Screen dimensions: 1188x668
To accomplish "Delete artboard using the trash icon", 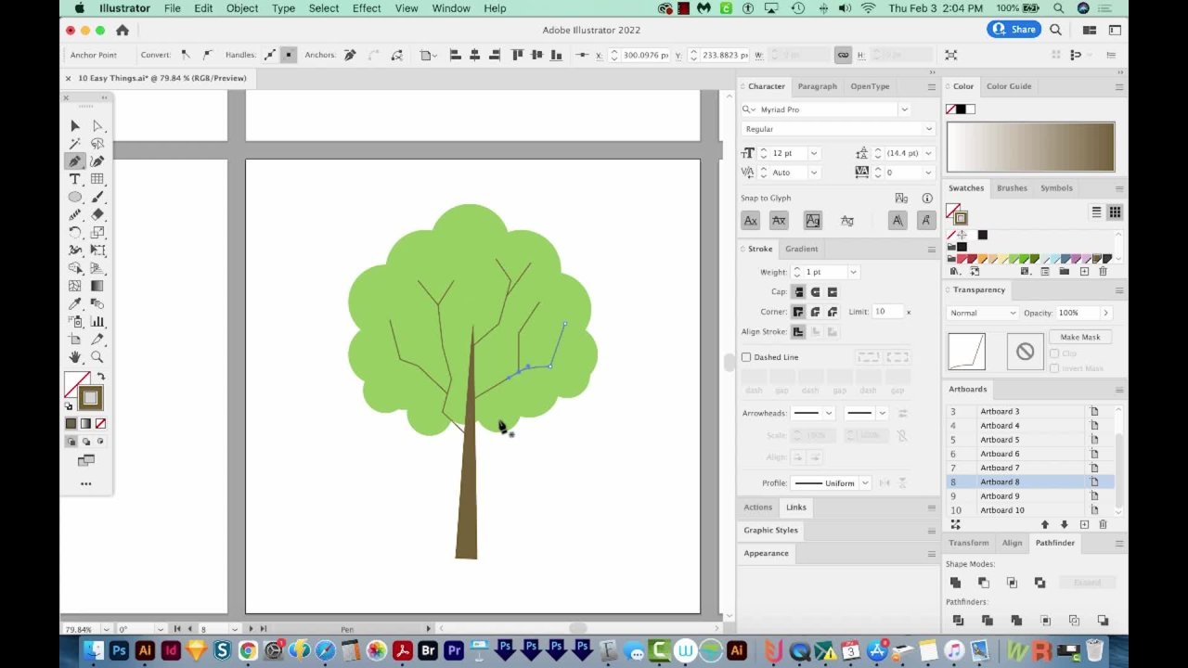I will (x=1103, y=525).
